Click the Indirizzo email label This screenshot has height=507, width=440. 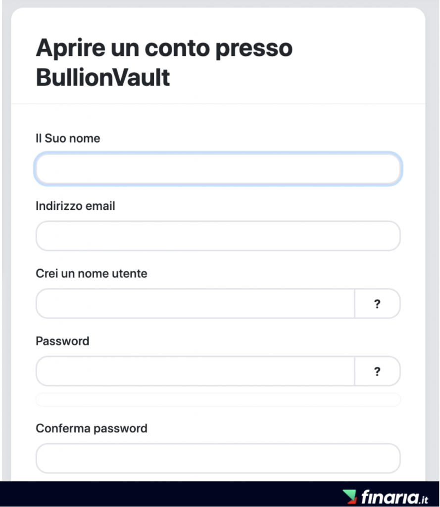point(75,206)
